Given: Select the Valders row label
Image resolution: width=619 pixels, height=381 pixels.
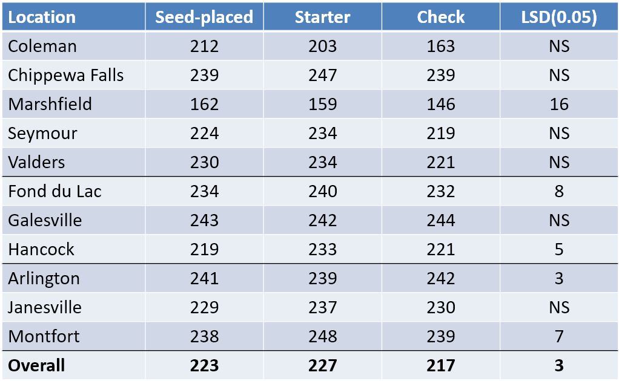Looking at the screenshot, I should click(x=37, y=162).
